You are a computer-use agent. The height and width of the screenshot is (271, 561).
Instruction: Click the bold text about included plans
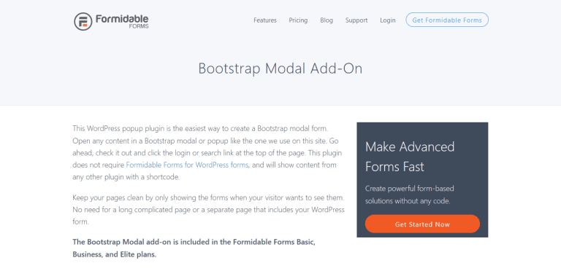tap(194, 248)
